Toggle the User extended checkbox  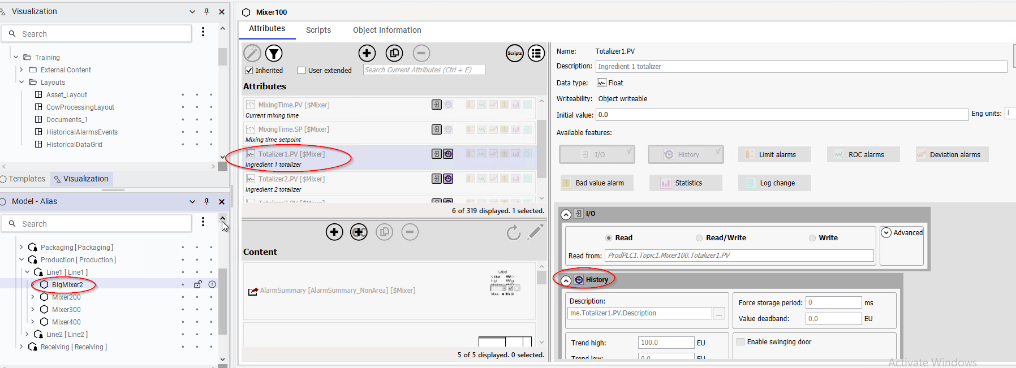pos(302,71)
